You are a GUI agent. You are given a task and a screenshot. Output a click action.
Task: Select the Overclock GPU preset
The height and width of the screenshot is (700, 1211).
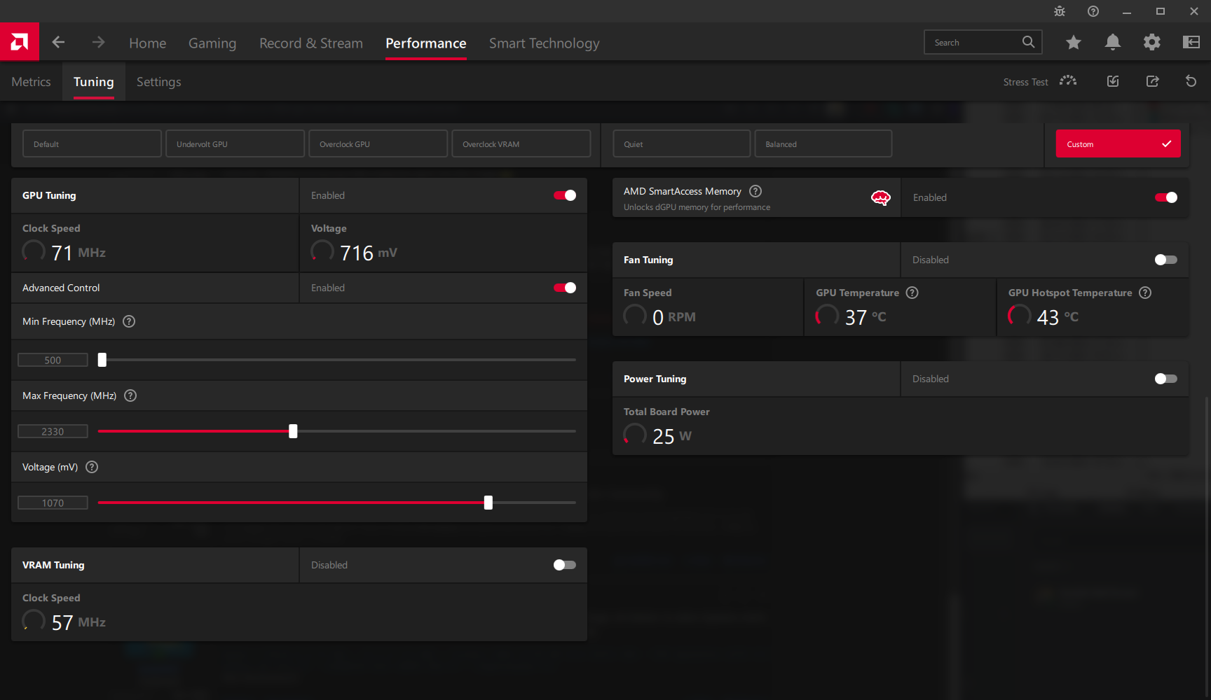point(378,143)
